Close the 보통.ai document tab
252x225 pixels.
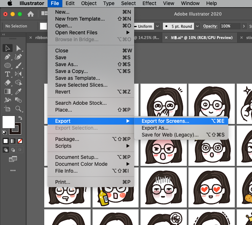[166, 38]
